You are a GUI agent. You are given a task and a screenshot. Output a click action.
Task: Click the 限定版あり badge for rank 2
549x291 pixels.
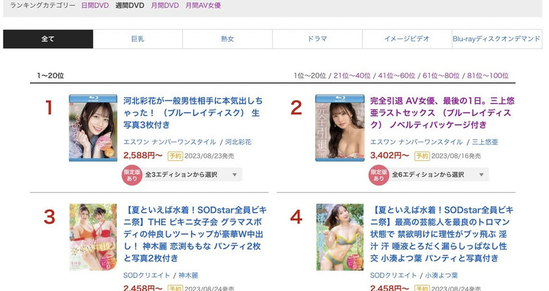point(378,175)
